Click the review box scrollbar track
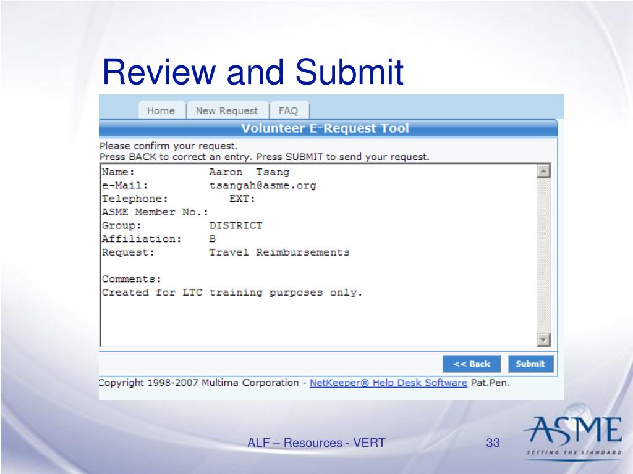 pyautogui.click(x=544, y=256)
